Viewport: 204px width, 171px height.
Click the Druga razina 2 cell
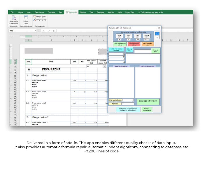(51, 117)
